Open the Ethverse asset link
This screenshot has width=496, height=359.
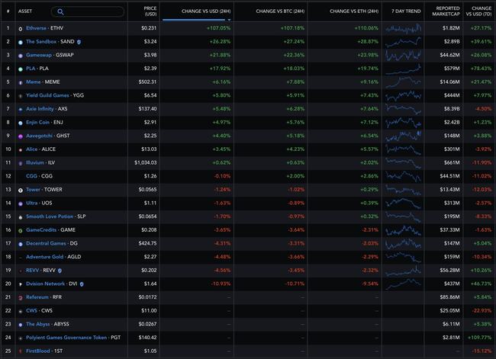36,28
